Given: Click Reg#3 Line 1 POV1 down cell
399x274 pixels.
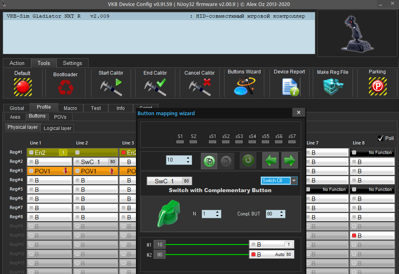Looking at the screenshot, I should point(50,171).
